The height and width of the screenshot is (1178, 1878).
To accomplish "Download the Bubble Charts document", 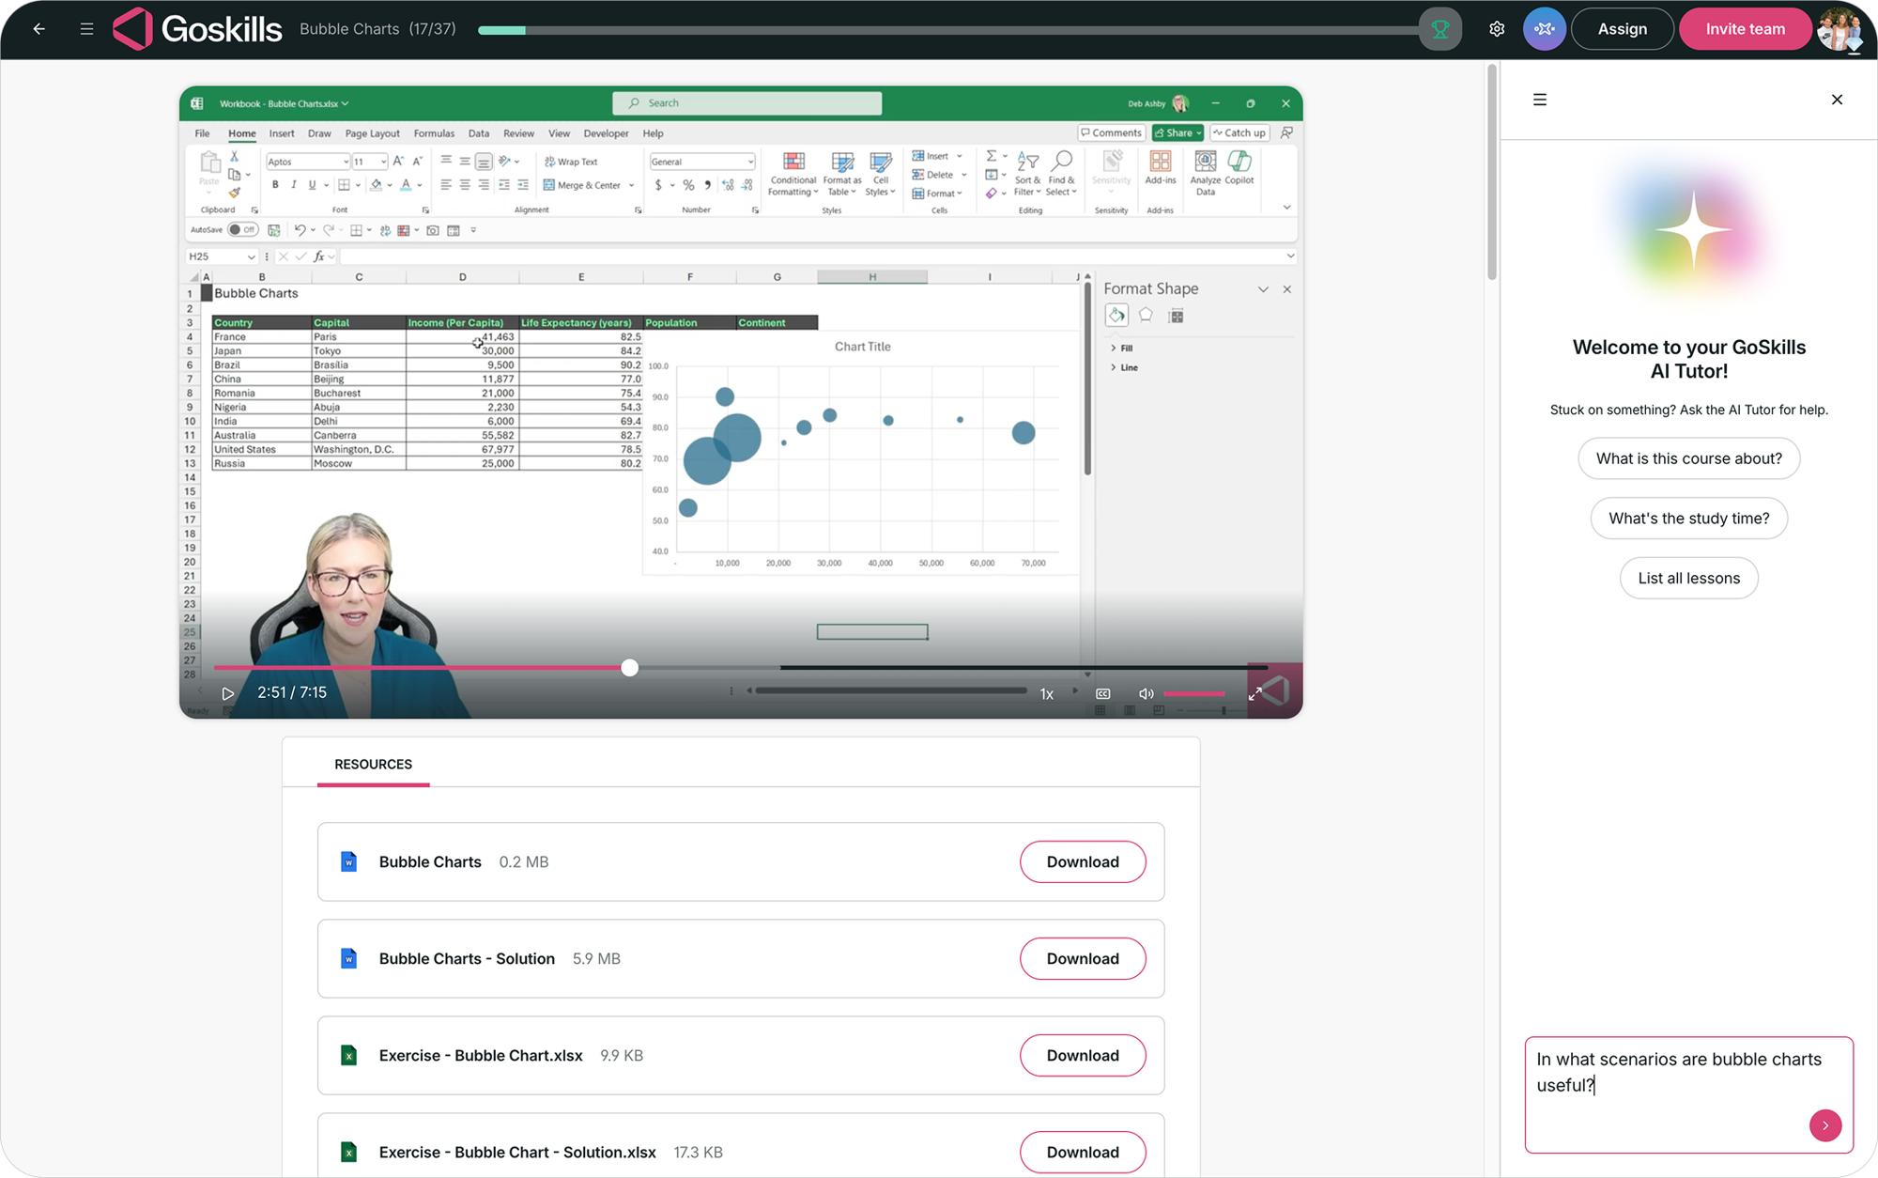I will tap(1083, 862).
